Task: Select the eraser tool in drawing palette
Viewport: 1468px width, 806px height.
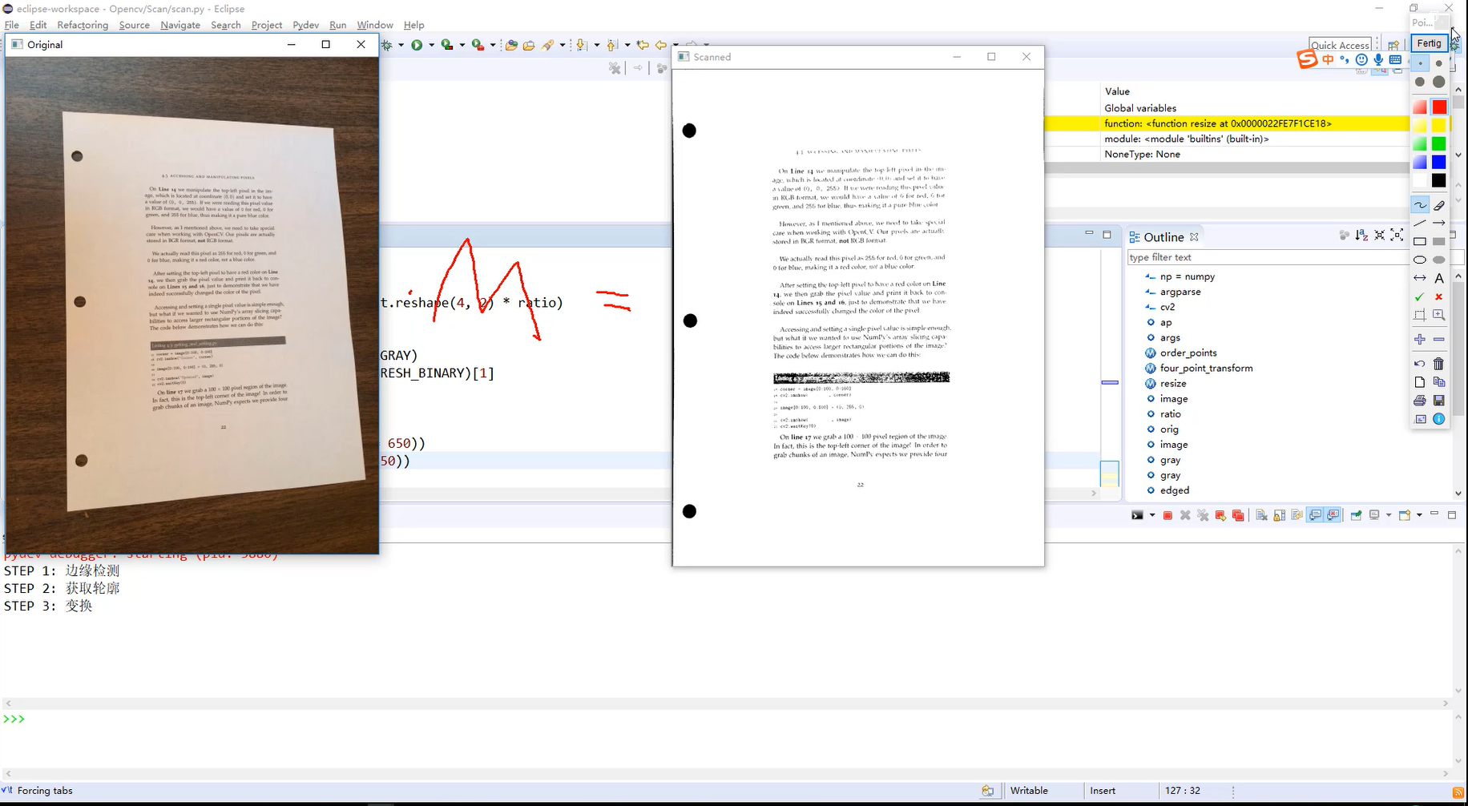Action: pyautogui.click(x=1439, y=205)
